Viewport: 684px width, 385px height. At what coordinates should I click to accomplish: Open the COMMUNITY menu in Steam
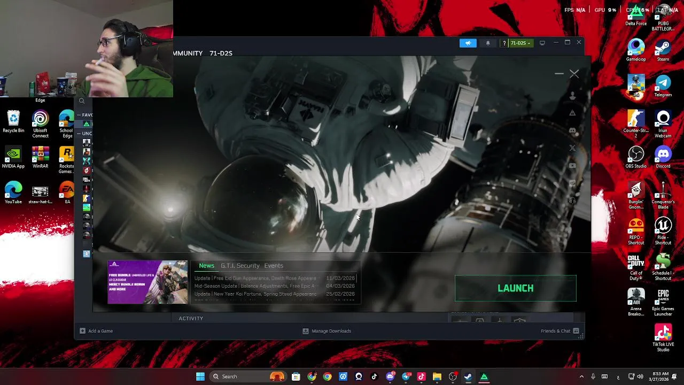[x=188, y=53]
